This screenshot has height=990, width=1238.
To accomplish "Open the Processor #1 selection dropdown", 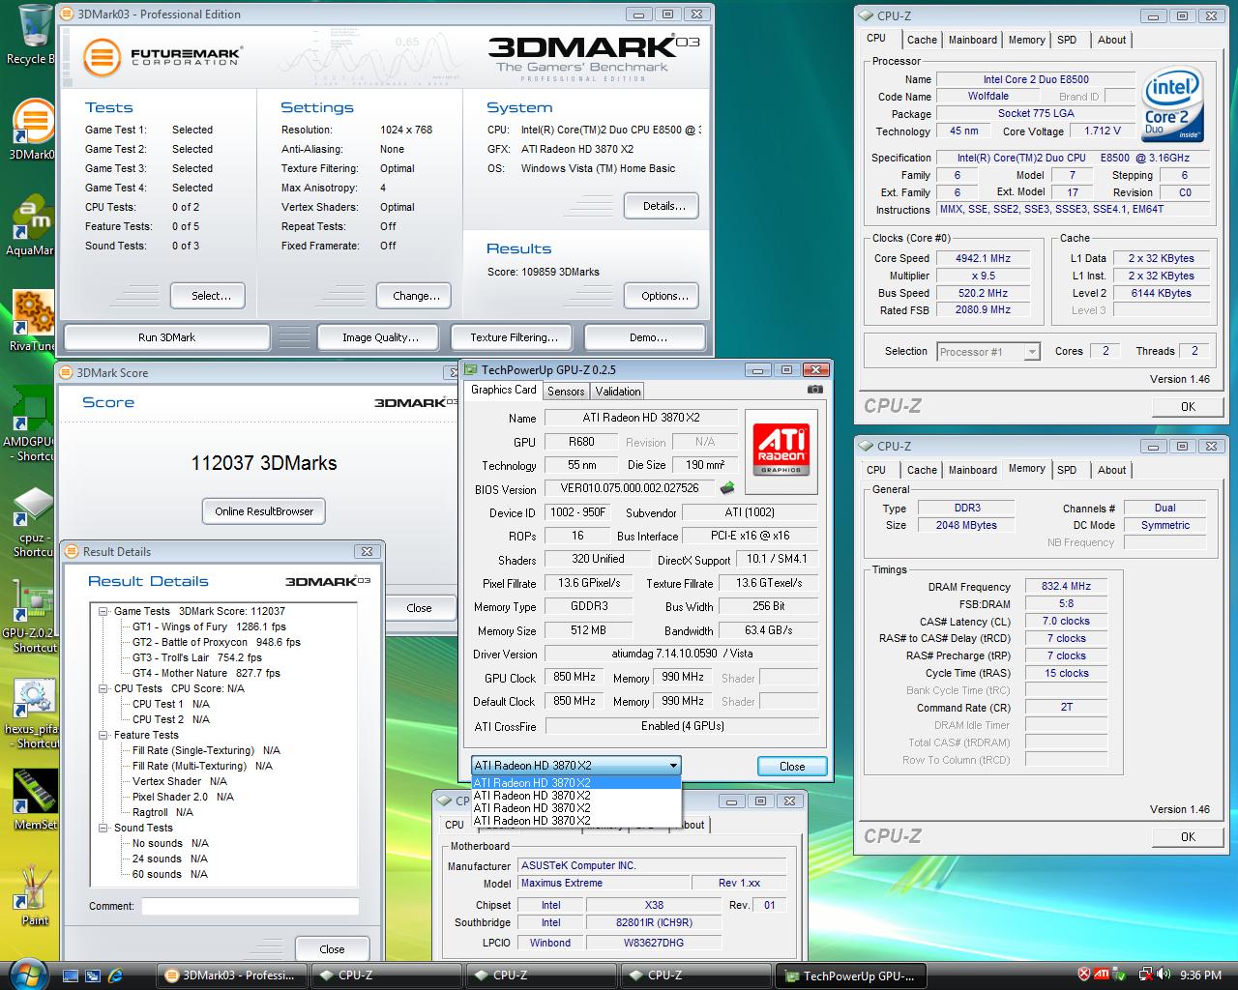I will (988, 352).
